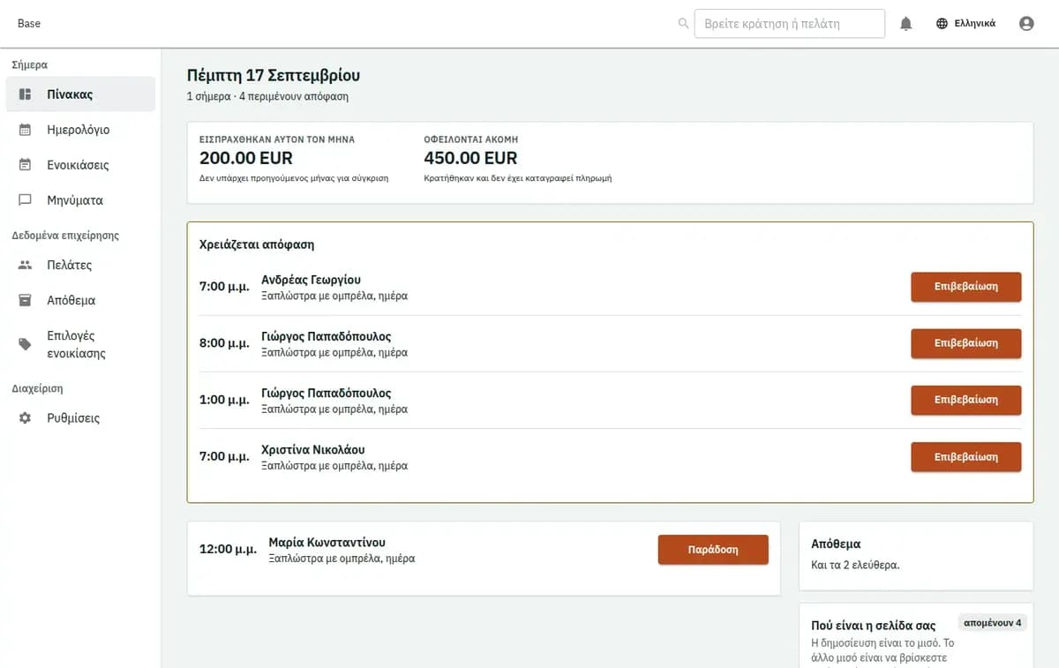Viewport: 1059px width, 668px height.
Task: Go to Ημερολόγιο in the sidebar
Action: point(80,130)
